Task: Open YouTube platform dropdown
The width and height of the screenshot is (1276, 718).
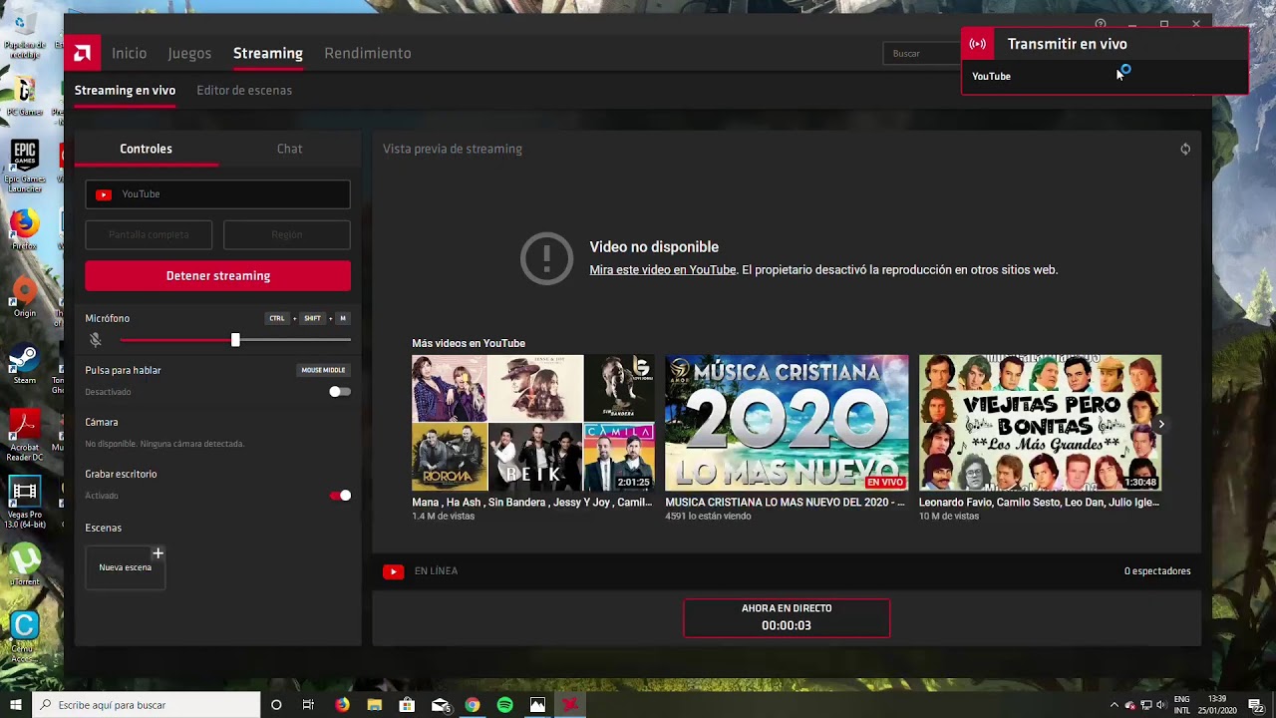Action: 217,194
